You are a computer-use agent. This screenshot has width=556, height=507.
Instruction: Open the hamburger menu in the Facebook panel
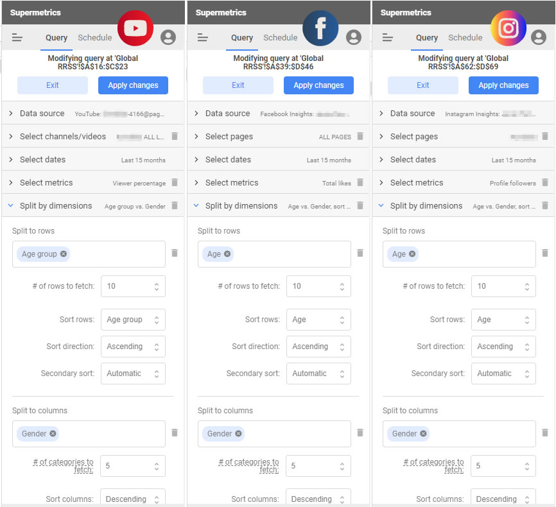point(202,37)
